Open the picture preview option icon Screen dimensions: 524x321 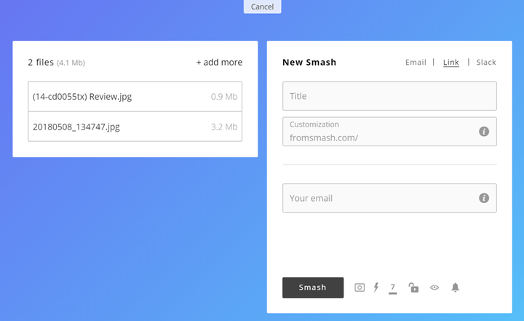coord(360,288)
